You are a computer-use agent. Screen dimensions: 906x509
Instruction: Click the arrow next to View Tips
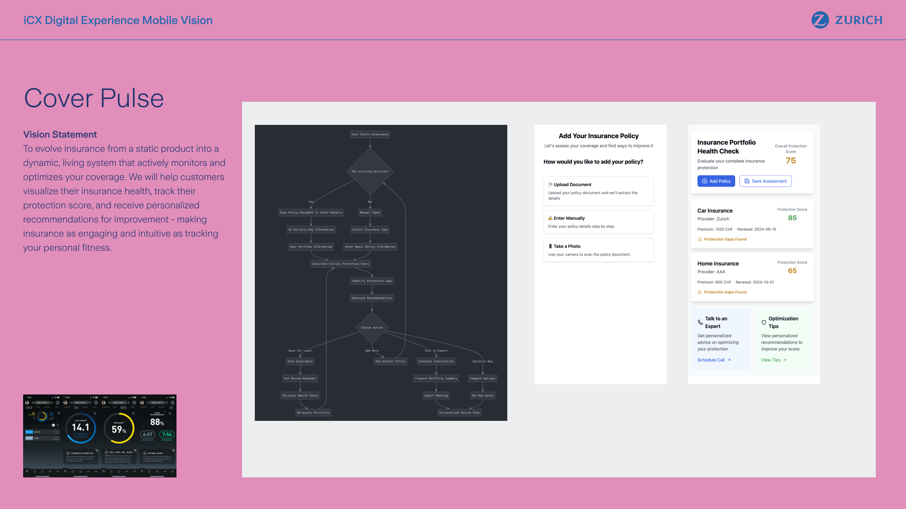[x=785, y=360]
